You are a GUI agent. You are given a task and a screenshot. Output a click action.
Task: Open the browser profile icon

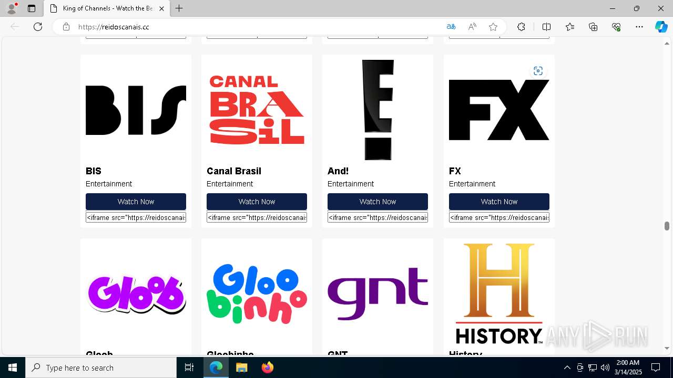point(12,8)
